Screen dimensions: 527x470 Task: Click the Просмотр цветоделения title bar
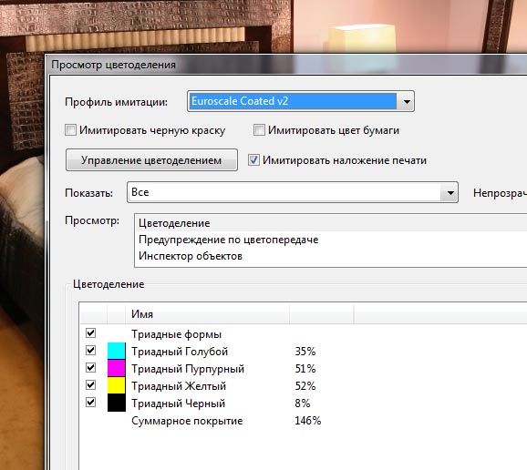[285, 65]
